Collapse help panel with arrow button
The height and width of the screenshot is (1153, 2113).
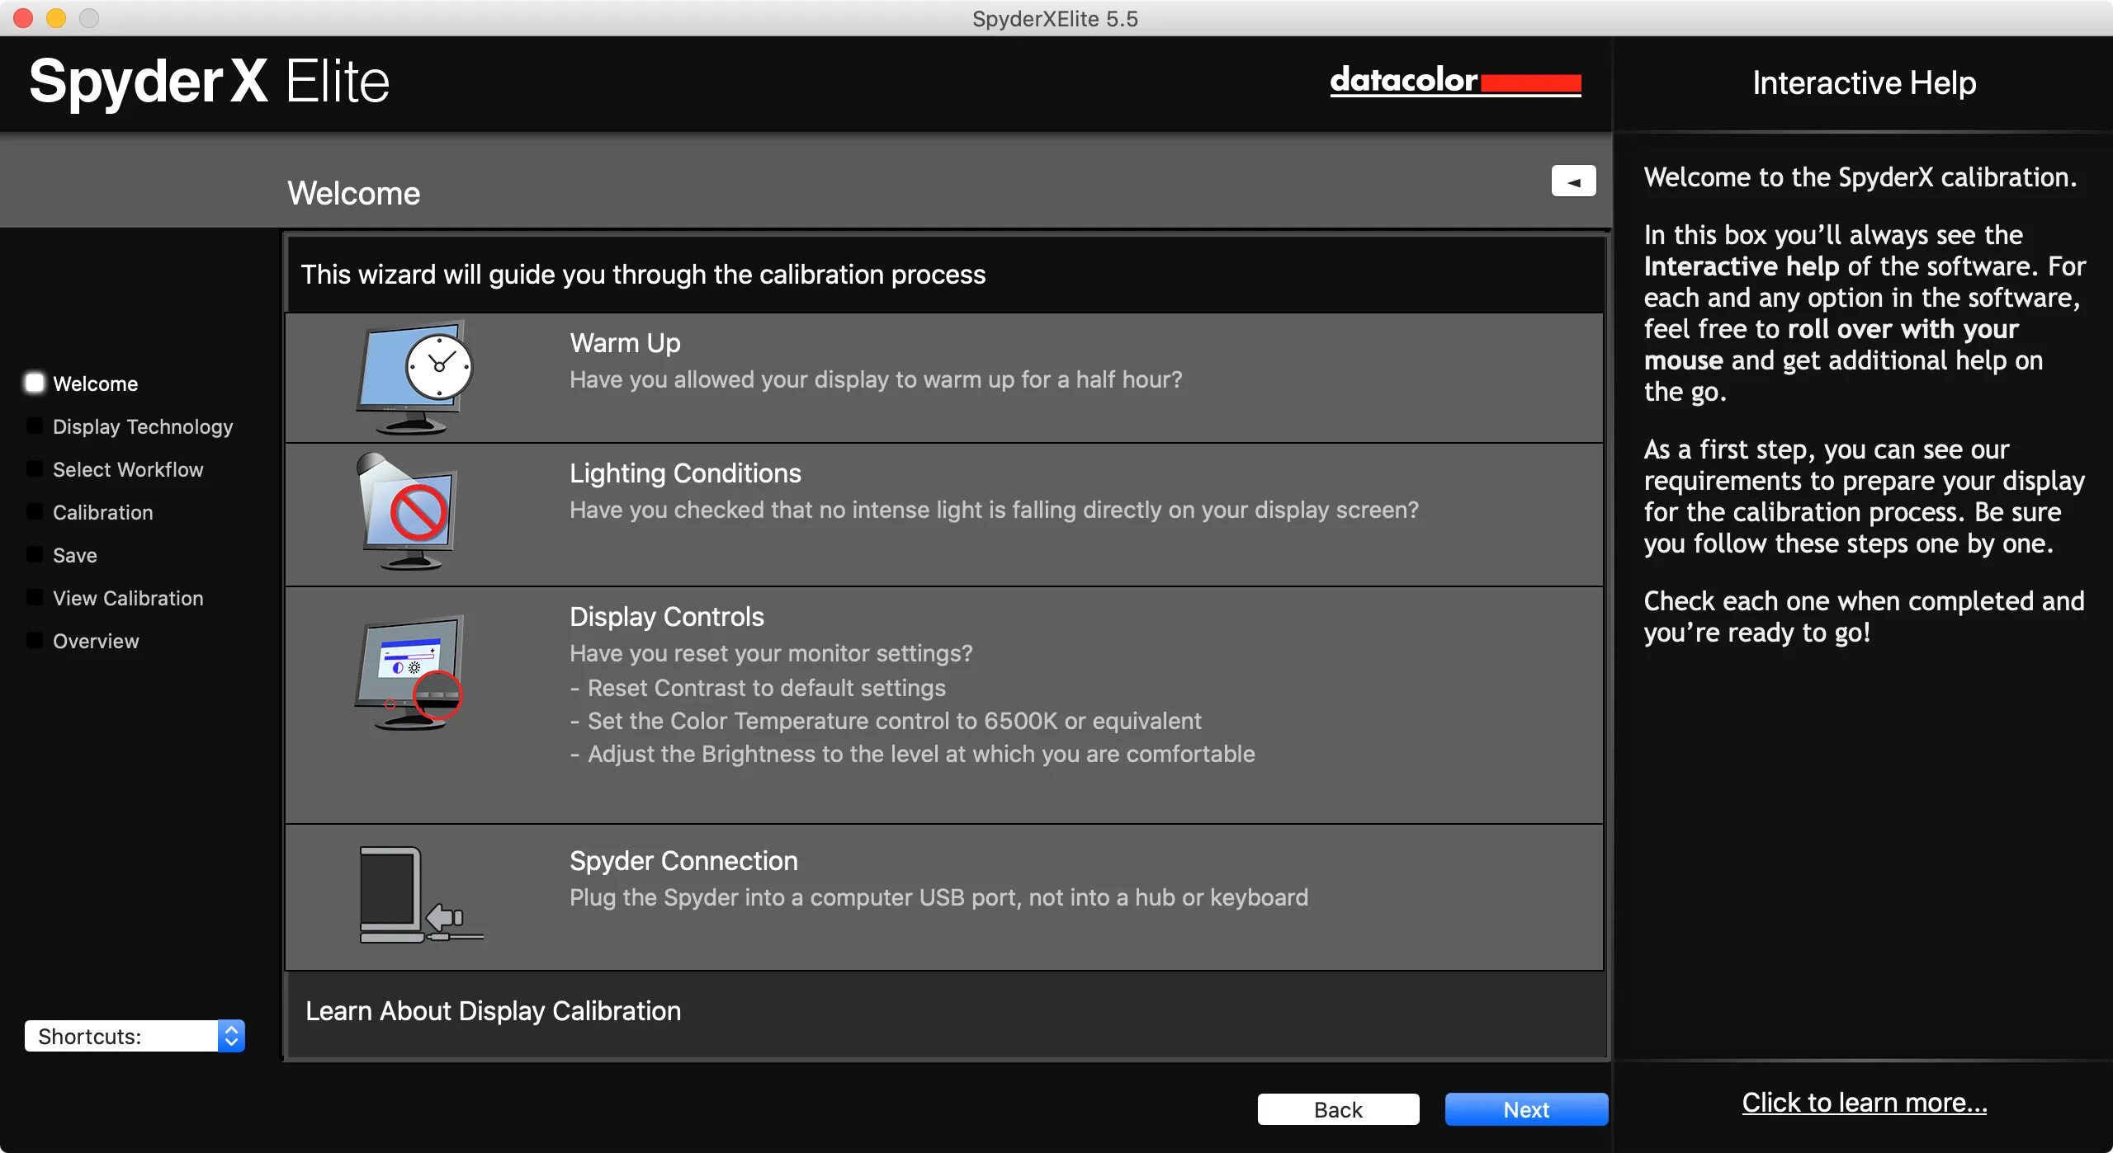[1572, 181]
